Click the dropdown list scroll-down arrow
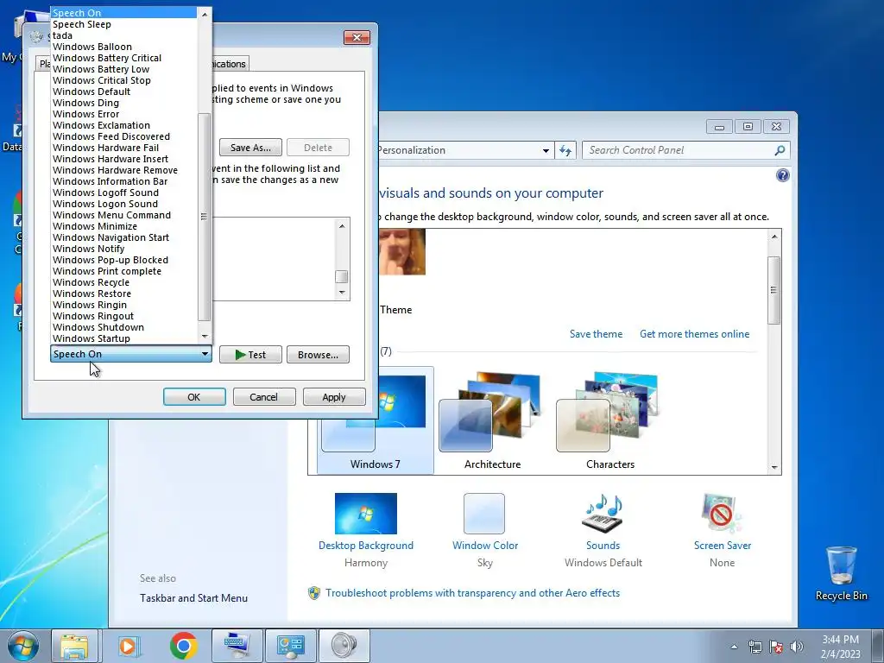 pyautogui.click(x=205, y=337)
